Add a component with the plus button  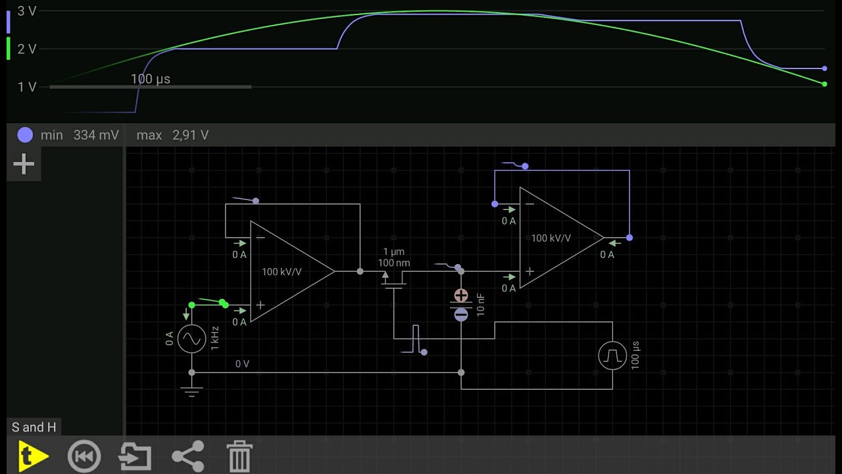(24, 164)
